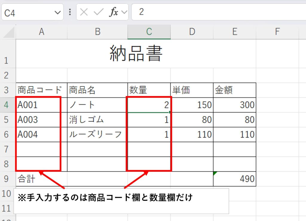
Task: Open Insert Function with the fx icon
Action: click(x=114, y=12)
